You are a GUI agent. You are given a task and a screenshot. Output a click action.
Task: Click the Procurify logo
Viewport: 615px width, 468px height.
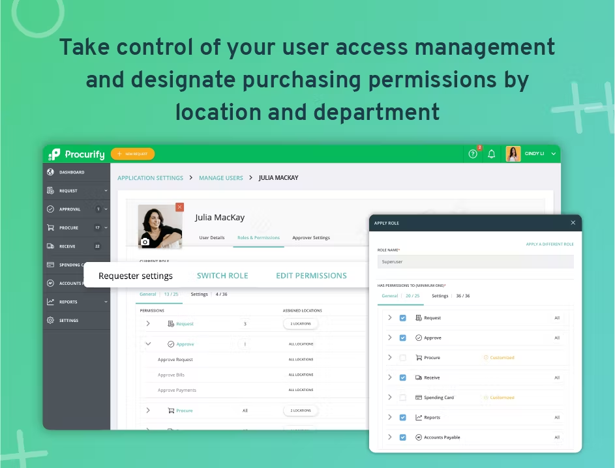click(x=76, y=154)
